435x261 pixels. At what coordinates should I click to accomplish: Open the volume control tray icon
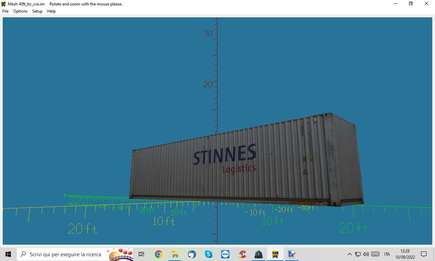(x=366, y=254)
